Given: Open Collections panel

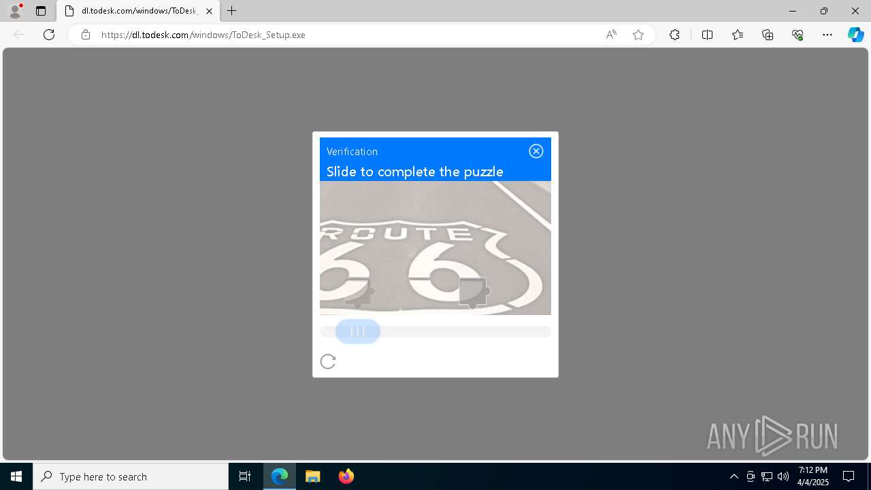Looking at the screenshot, I should tap(768, 35).
